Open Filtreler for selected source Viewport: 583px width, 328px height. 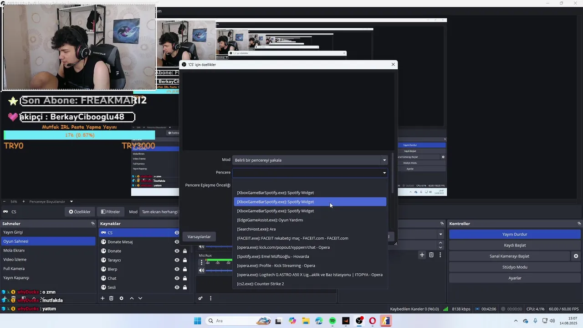click(x=110, y=212)
